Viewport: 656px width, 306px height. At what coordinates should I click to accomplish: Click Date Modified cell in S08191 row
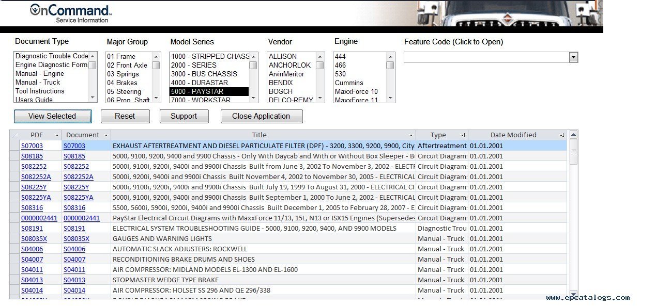coord(517,229)
